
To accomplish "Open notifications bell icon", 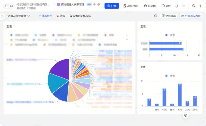I will [177, 6].
